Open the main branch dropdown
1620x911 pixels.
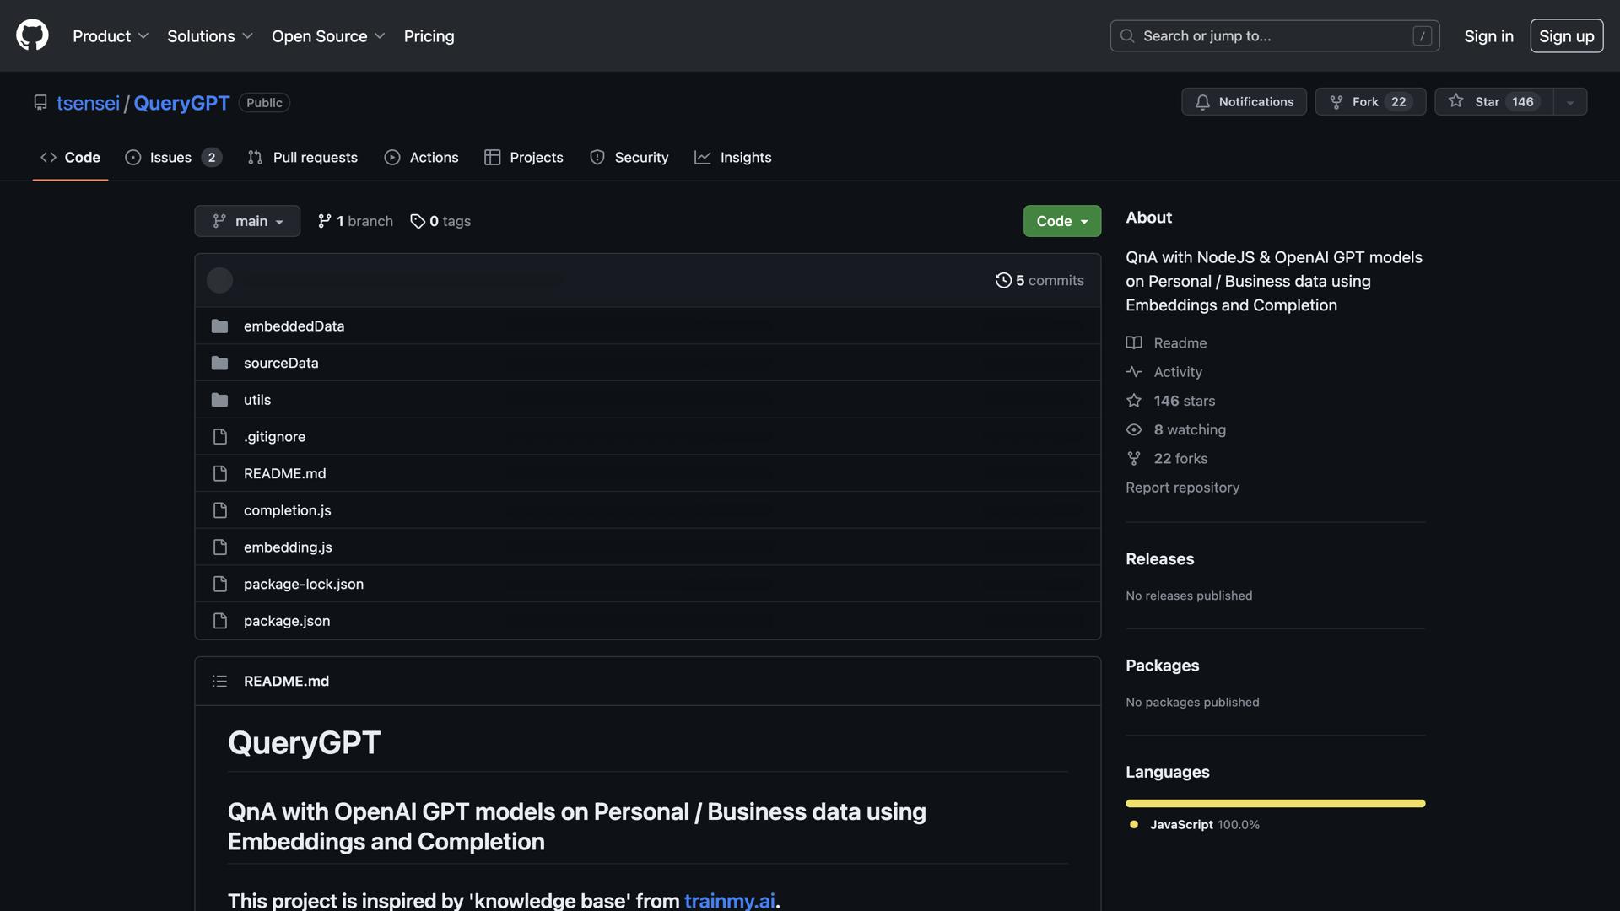(x=247, y=221)
